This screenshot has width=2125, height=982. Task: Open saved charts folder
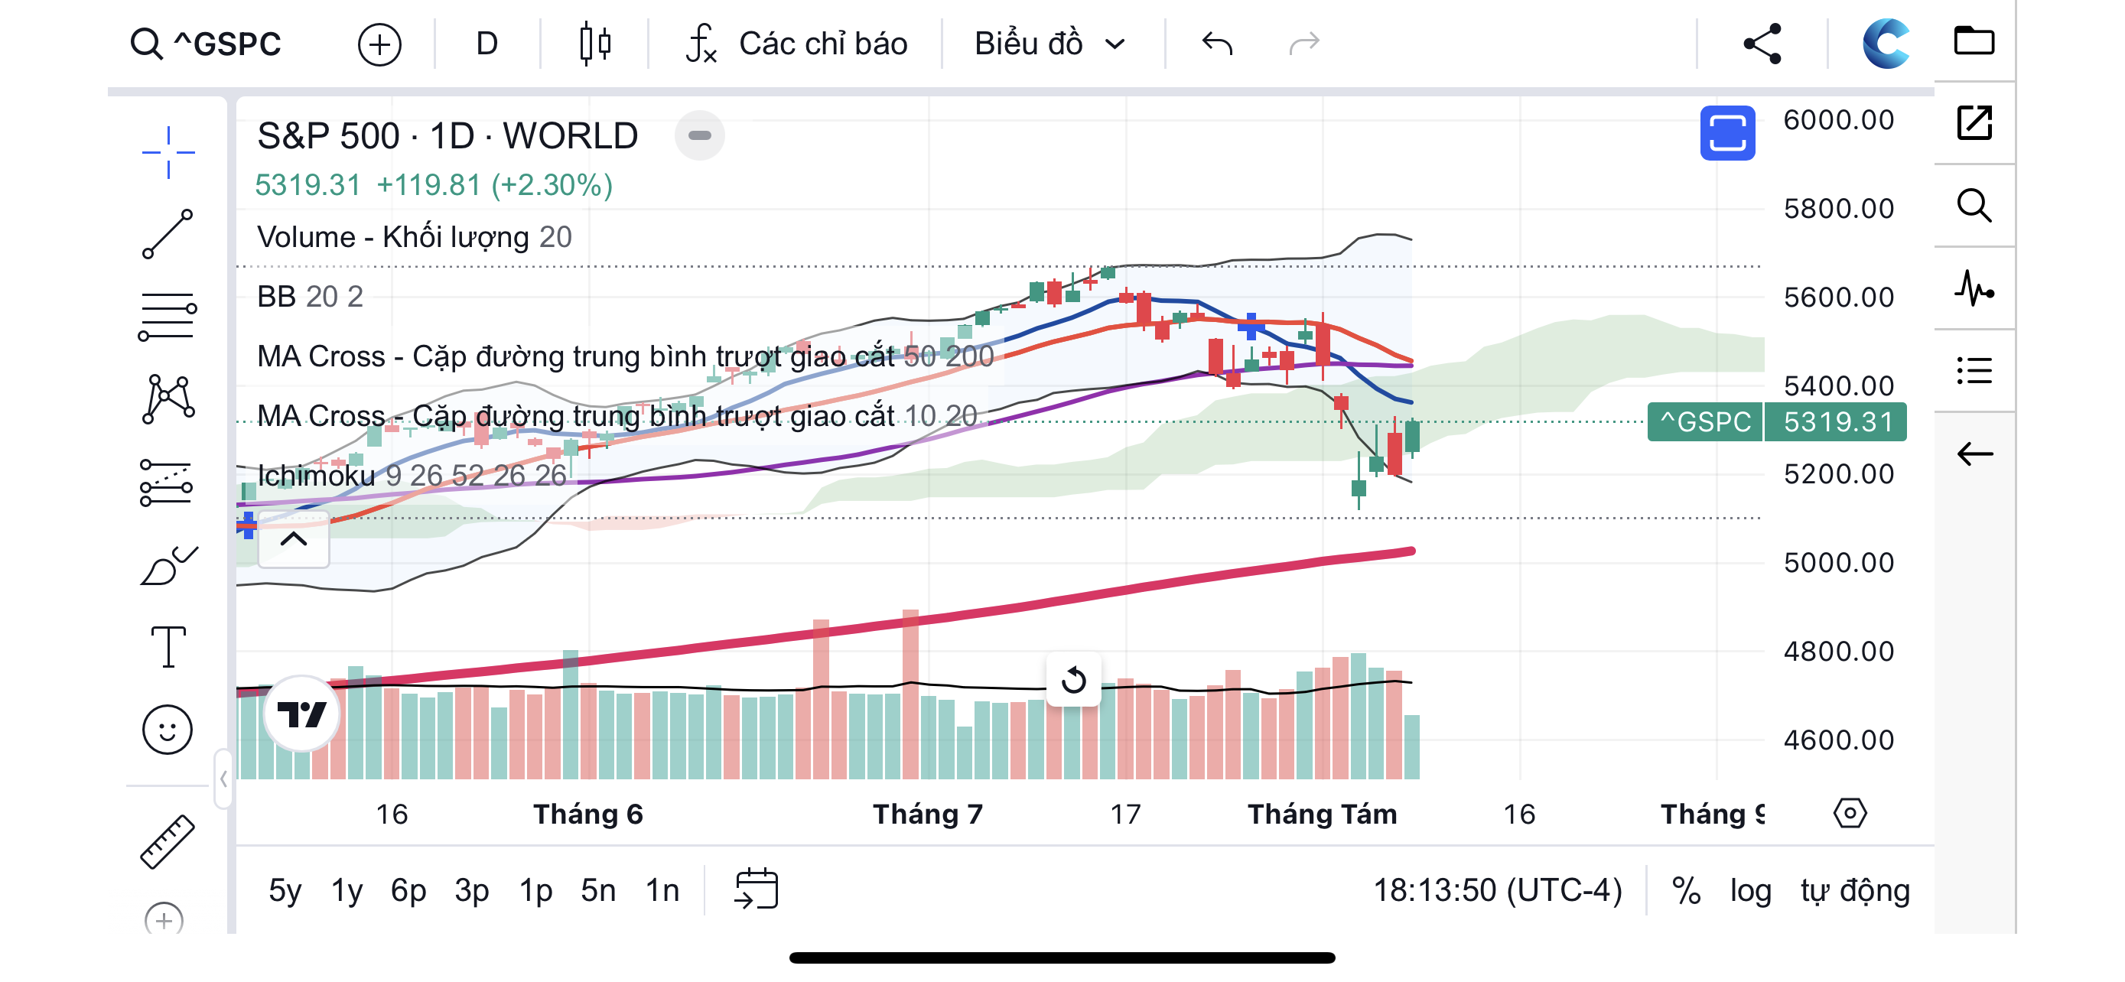click(1974, 41)
